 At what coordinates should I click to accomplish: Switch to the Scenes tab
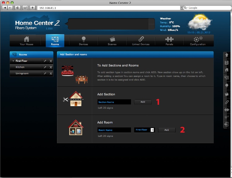[x=112, y=41]
